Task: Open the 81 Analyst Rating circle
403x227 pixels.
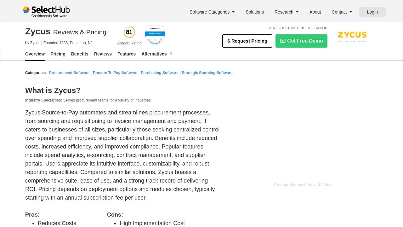Action: coord(129,32)
